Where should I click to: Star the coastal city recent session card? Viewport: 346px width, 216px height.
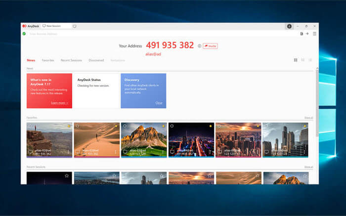point(114,175)
